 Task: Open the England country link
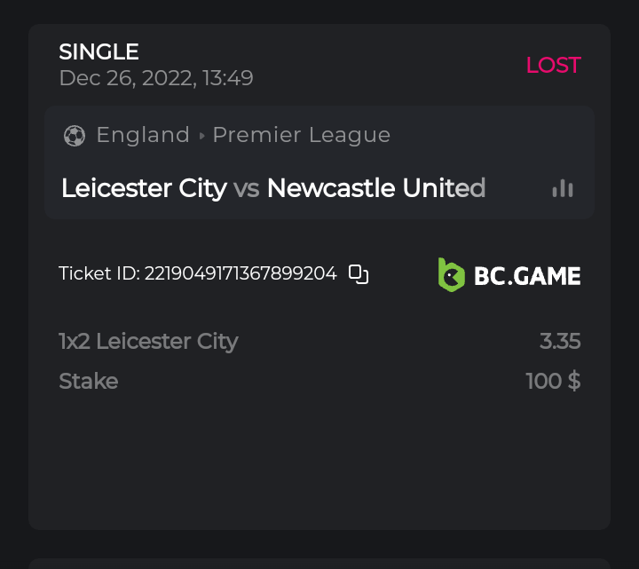pyautogui.click(x=143, y=135)
